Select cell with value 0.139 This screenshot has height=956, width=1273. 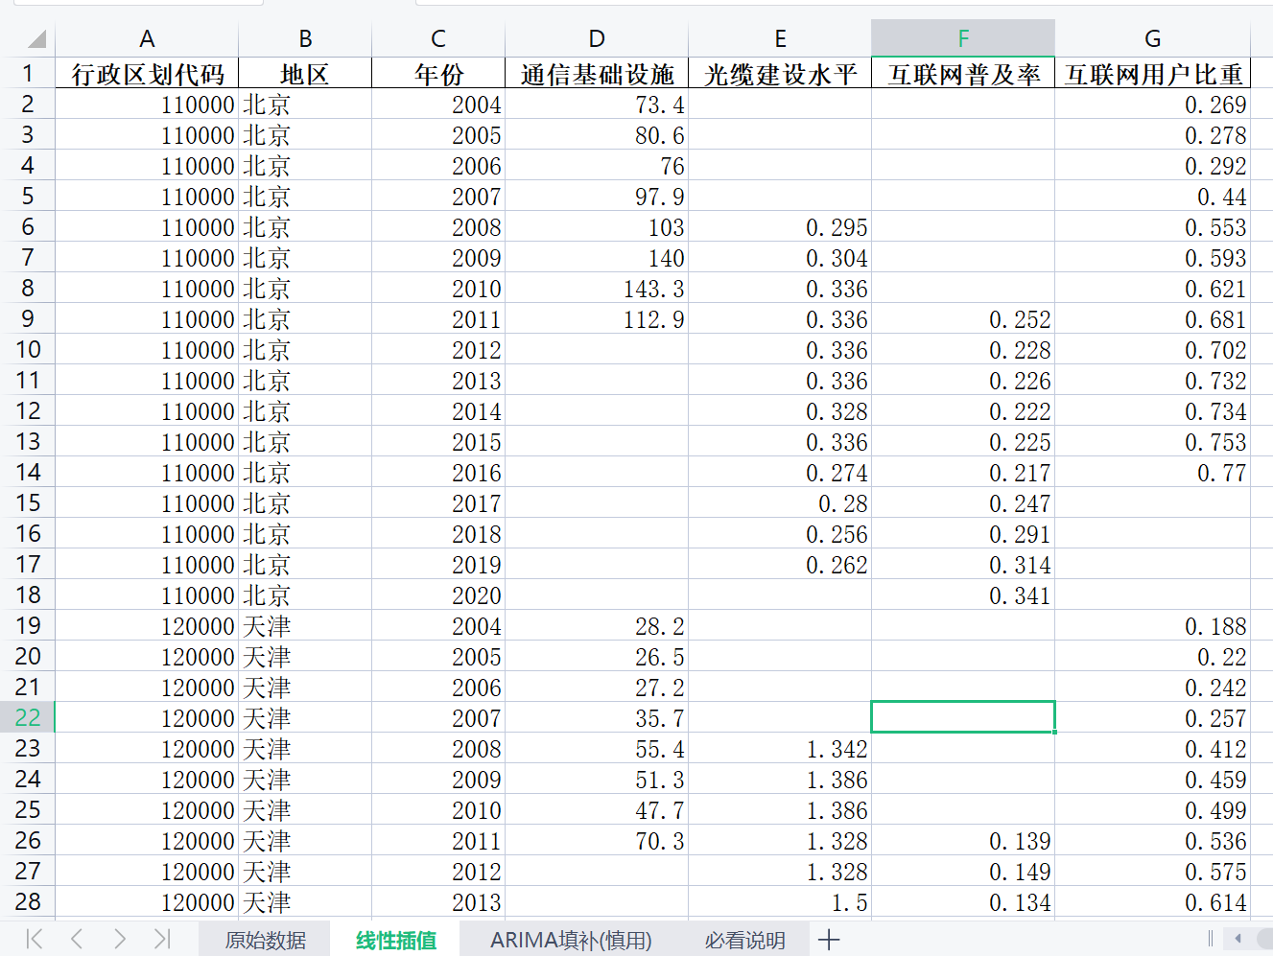[x=963, y=840]
